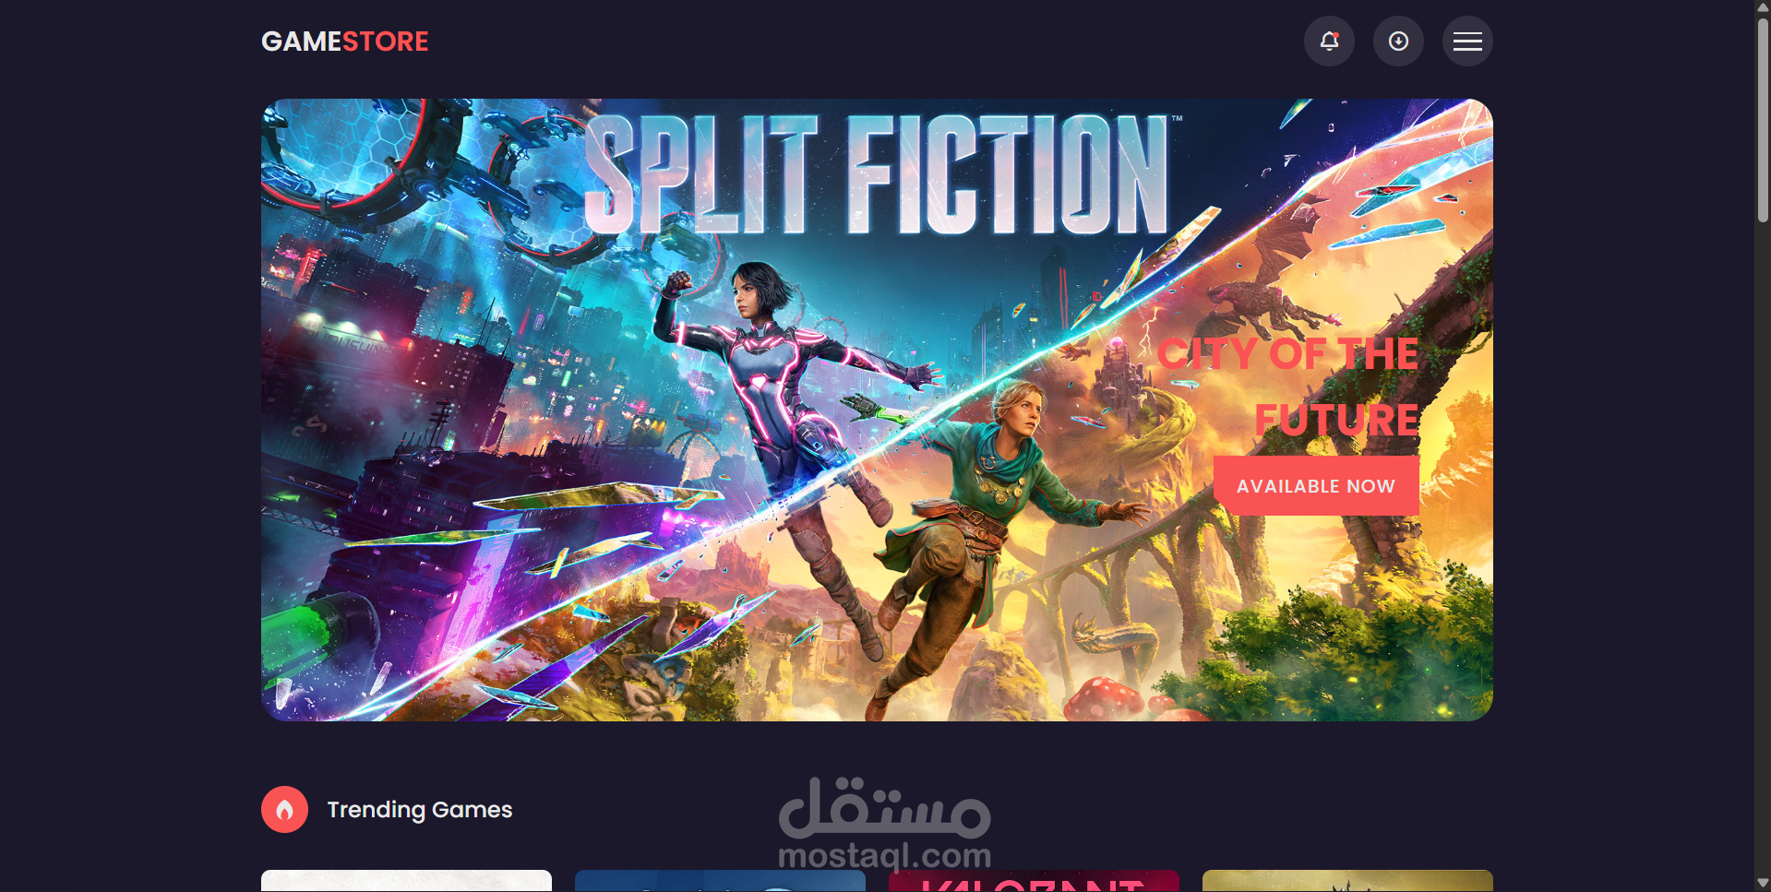
Task: Open the notifications bell icon
Action: click(x=1329, y=41)
